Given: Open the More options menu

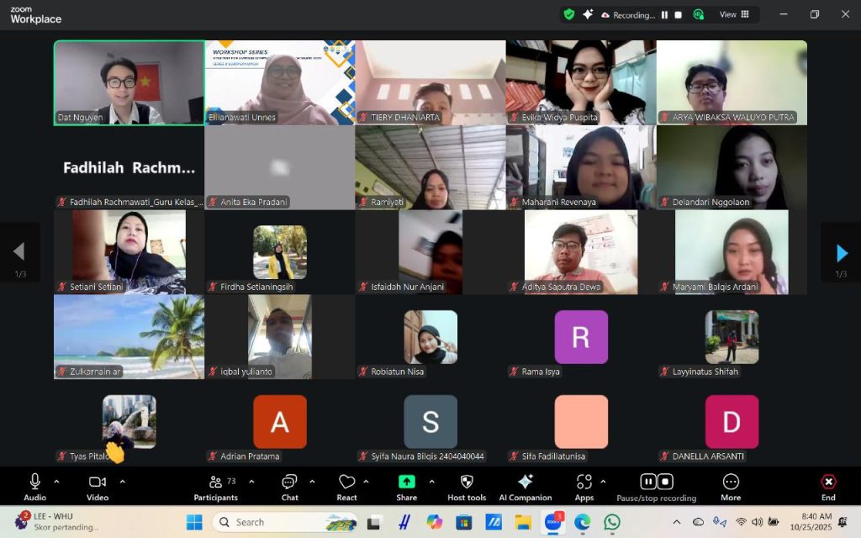Looking at the screenshot, I should pyautogui.click(x=731, y=483).
